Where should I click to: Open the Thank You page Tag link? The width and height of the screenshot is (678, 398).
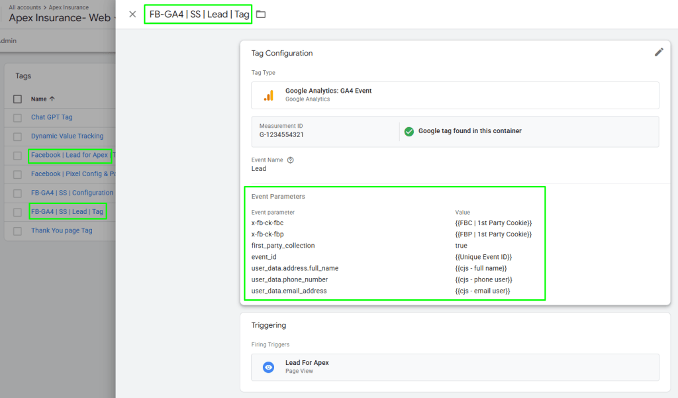pos(62,230)
